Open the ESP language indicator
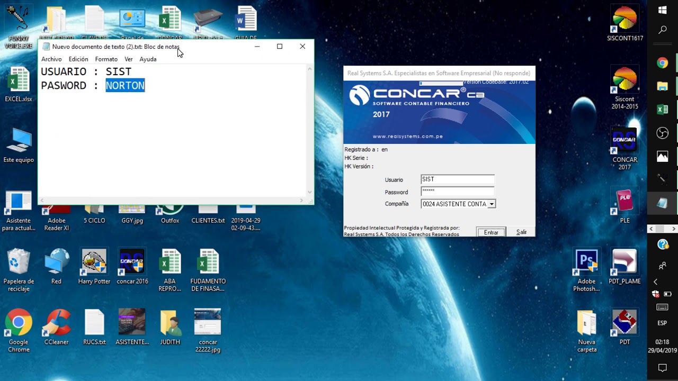The image size is (678, 381). [662, 323]
